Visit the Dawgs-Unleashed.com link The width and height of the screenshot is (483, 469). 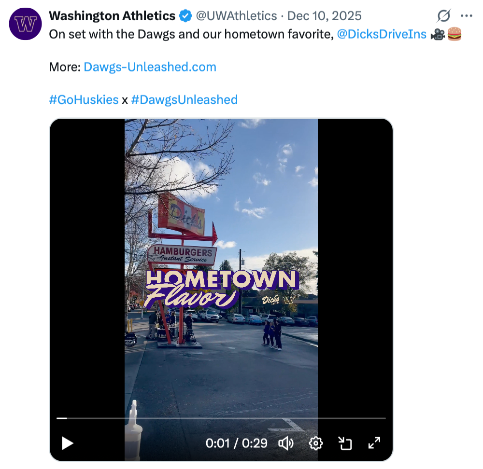tap(150, 67)
